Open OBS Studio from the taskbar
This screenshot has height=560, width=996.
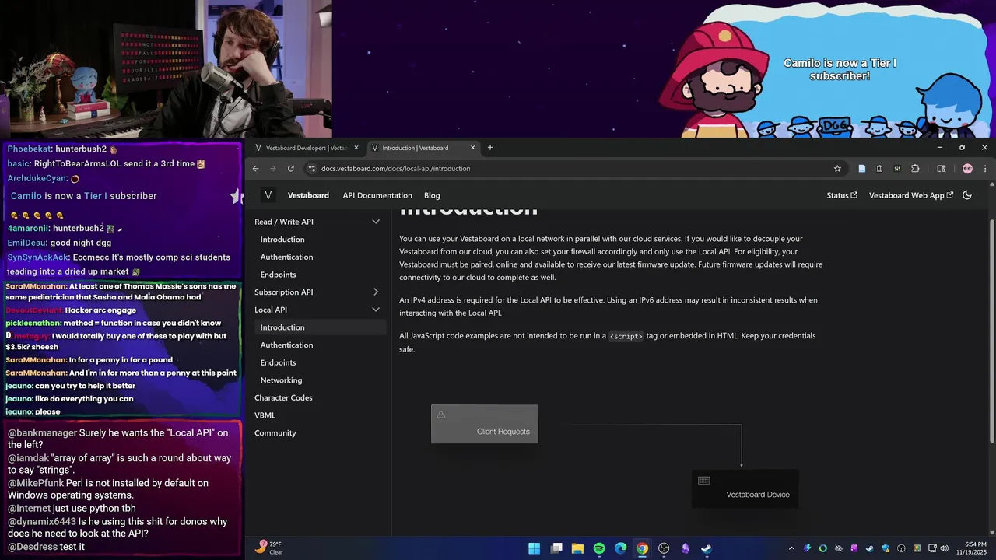[x=664, y=548]
